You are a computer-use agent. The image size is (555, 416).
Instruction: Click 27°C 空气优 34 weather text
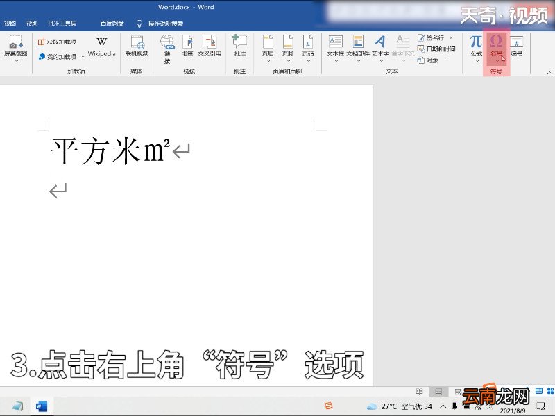click(x=407, y=406)
